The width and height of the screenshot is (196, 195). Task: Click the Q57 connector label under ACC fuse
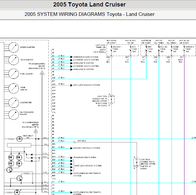127,57
